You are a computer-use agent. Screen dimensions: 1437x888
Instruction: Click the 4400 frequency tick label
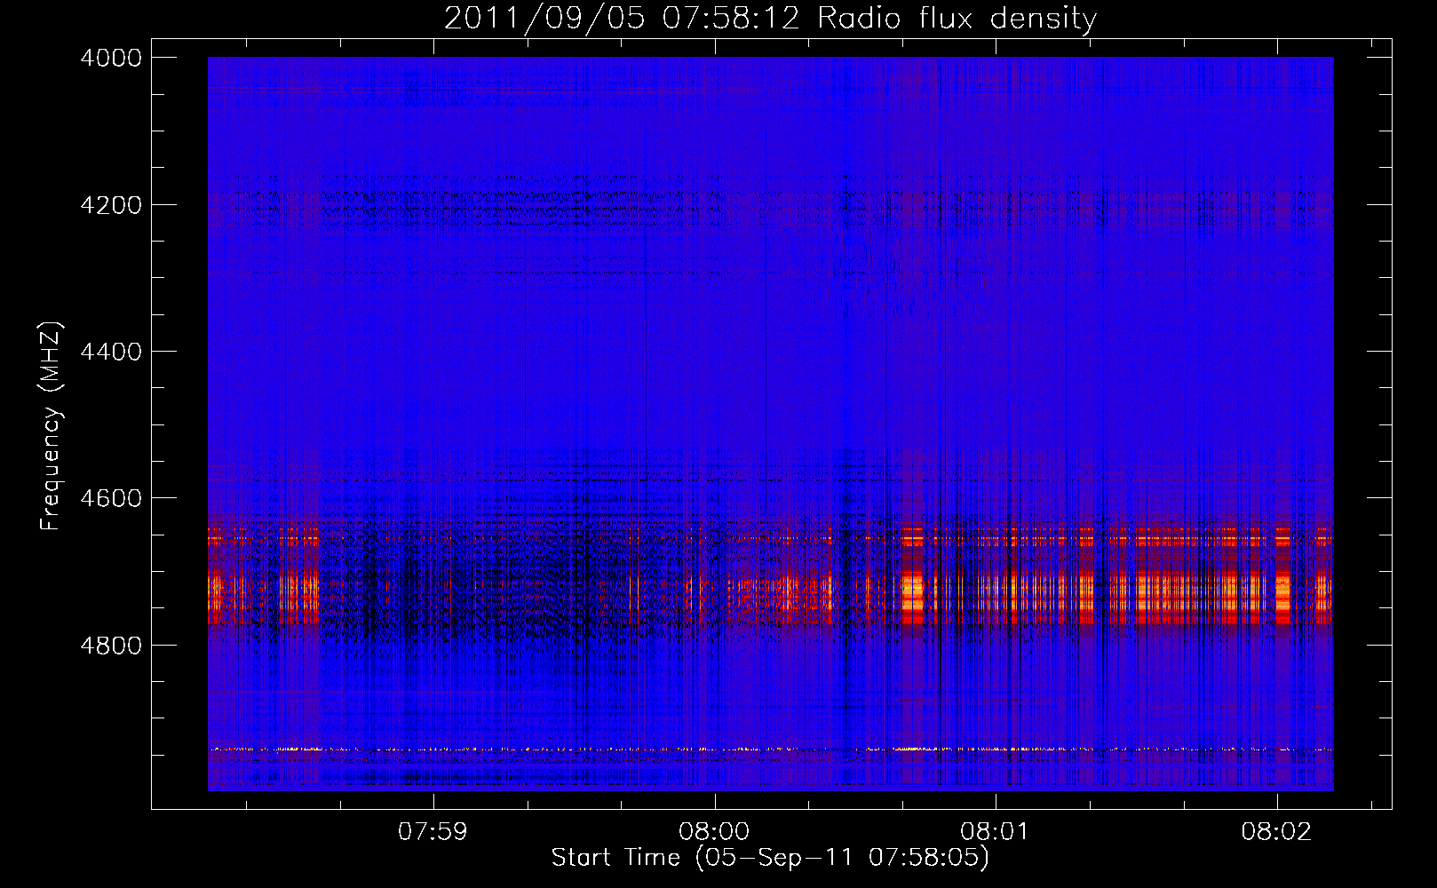point(111,352)
